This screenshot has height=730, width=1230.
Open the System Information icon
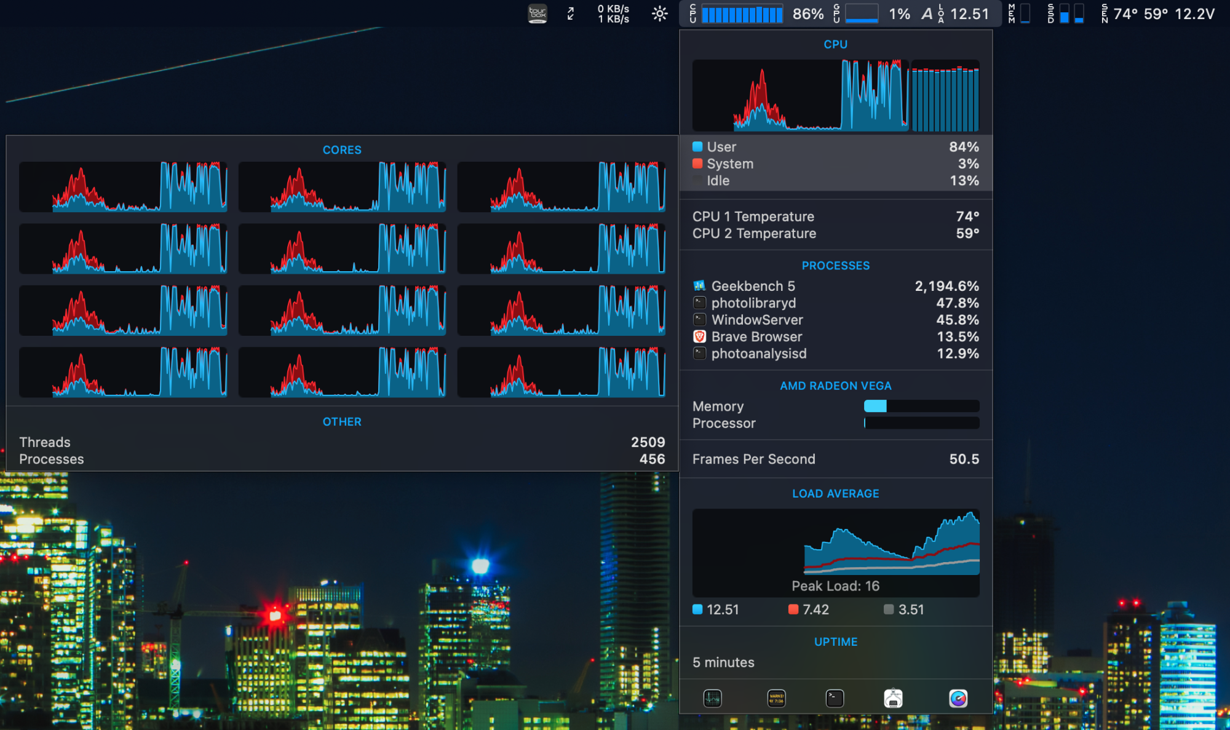[893, 698]
